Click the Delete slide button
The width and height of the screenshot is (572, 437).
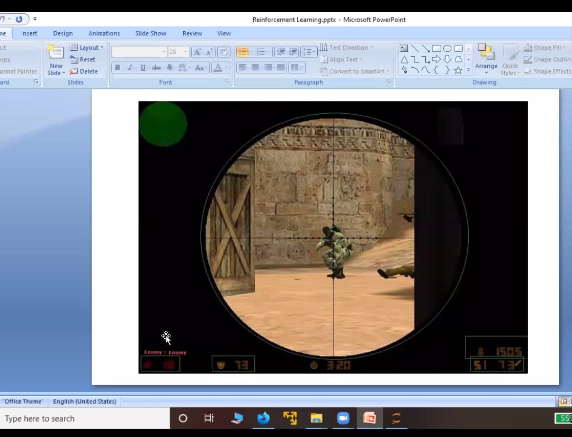coord(84,71)
